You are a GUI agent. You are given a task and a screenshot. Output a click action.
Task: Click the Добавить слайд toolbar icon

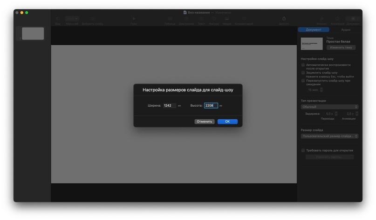tap(92, 19)
